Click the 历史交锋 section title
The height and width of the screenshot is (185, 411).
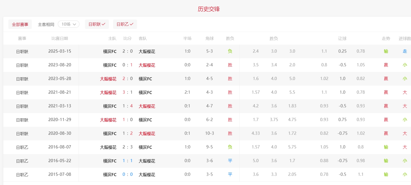coord(209,9)
